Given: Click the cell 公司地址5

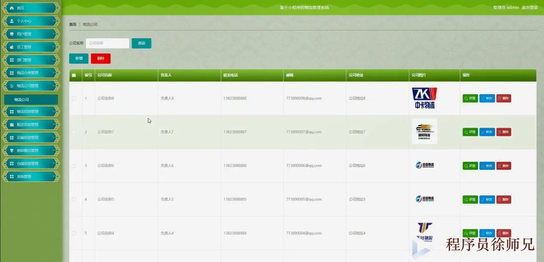Looking at the screenshot, I should [x=357, y=200].
